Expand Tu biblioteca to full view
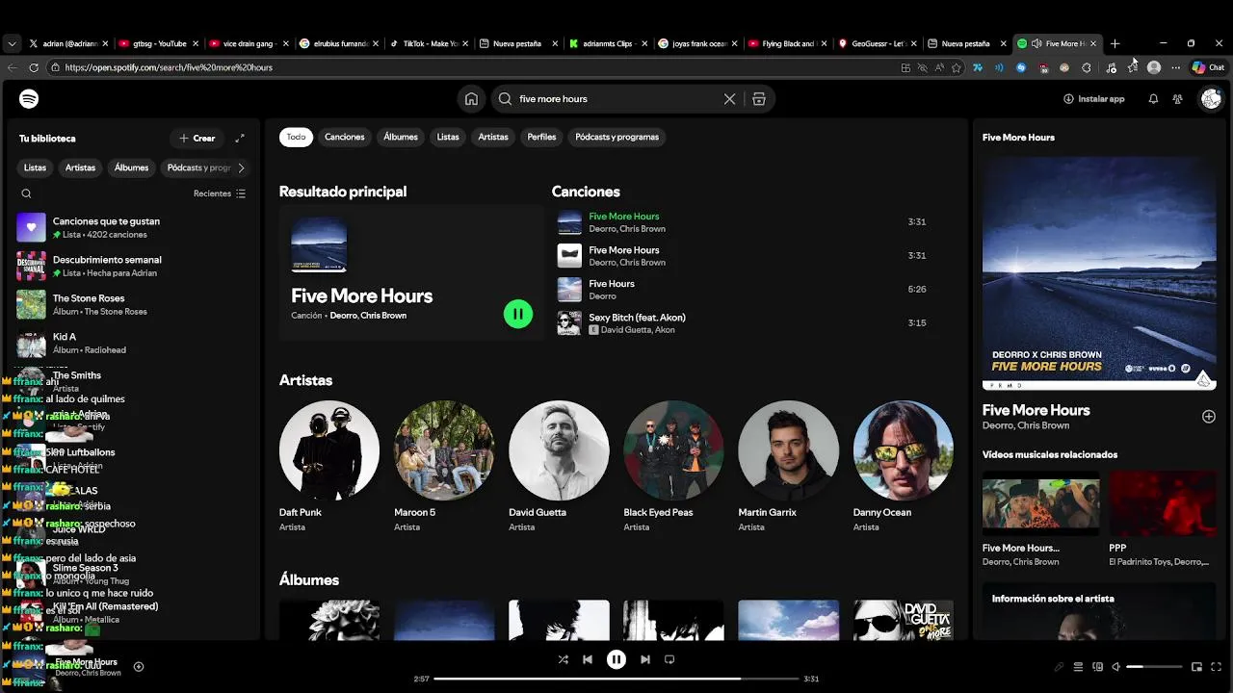The image size is (1233, 693). (240, 138)
